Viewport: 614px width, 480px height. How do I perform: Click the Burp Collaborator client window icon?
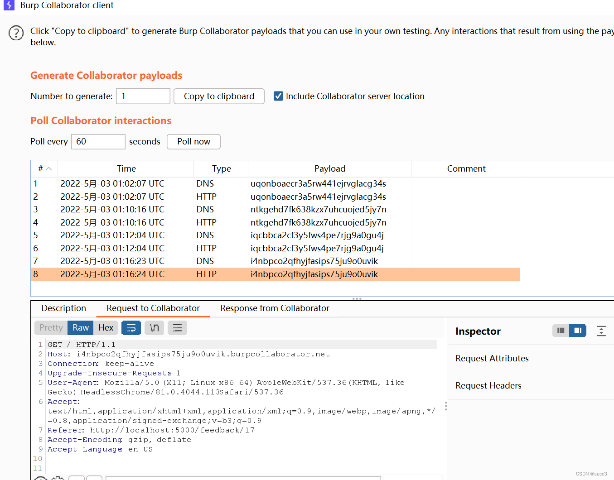[9, 5]
